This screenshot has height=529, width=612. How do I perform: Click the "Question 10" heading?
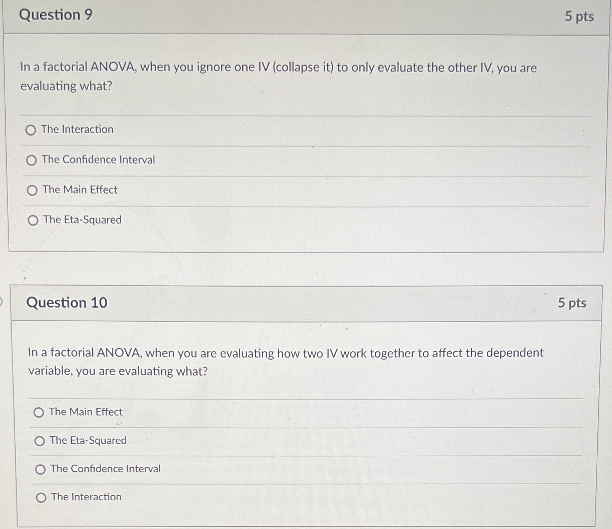pos(67,303)
